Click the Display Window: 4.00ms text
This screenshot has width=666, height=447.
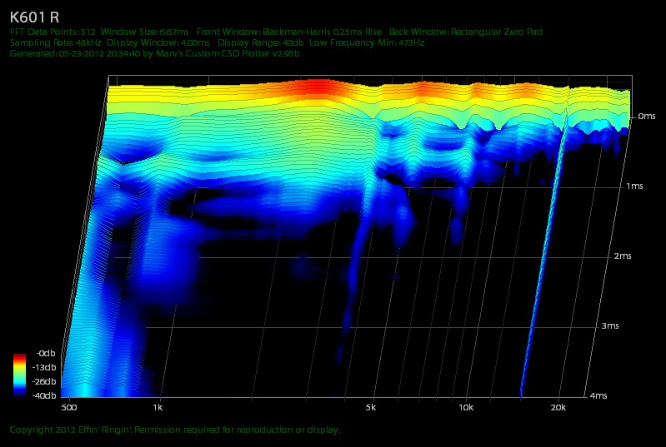[x=158, y=42]
